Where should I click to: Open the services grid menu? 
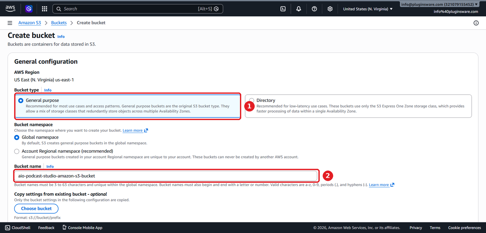coord(44,9)
